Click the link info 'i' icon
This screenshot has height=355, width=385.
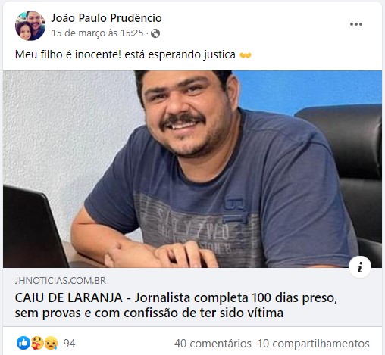(360, 267)
